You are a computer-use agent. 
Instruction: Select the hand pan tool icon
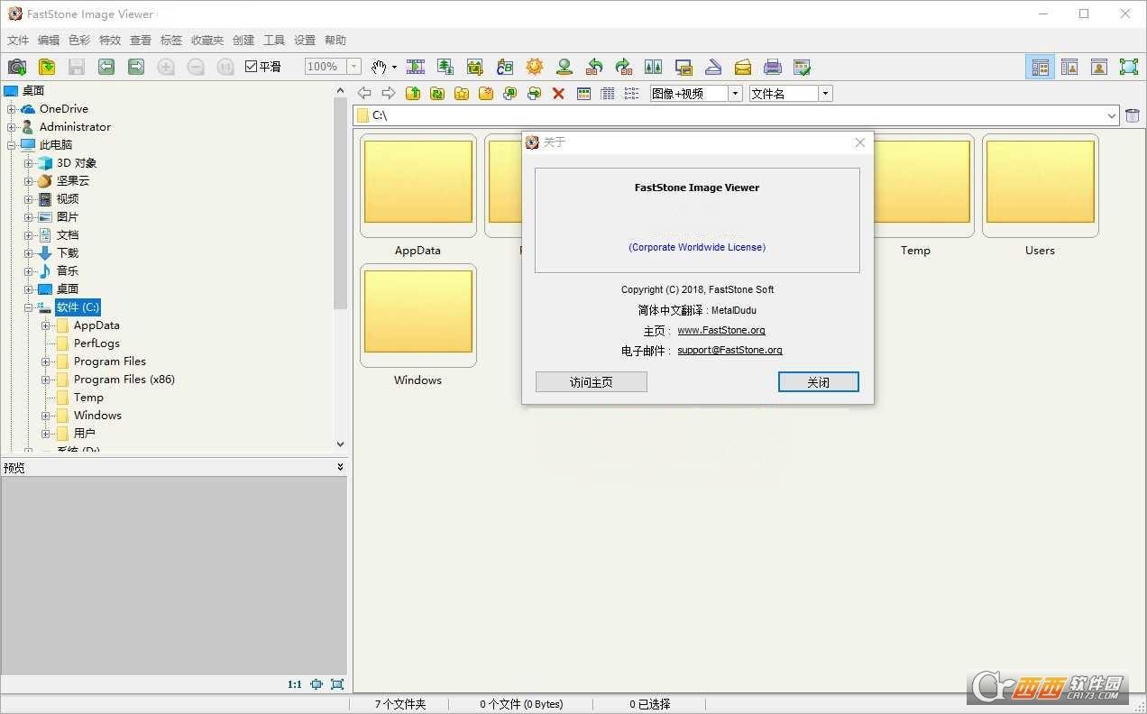coord(380,67)
